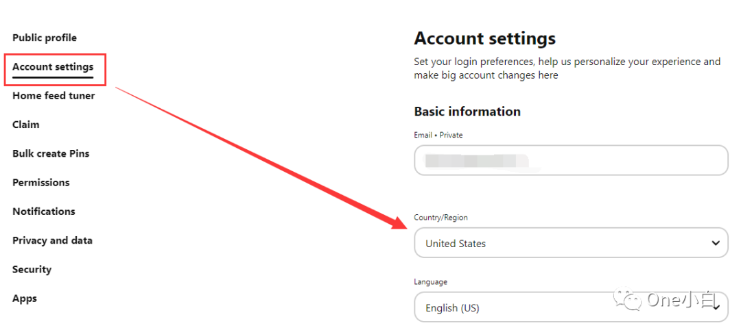Click the Country/Region dropdown chevron arrow
Viewport: 741px width, 332px height.
[716, 243]
